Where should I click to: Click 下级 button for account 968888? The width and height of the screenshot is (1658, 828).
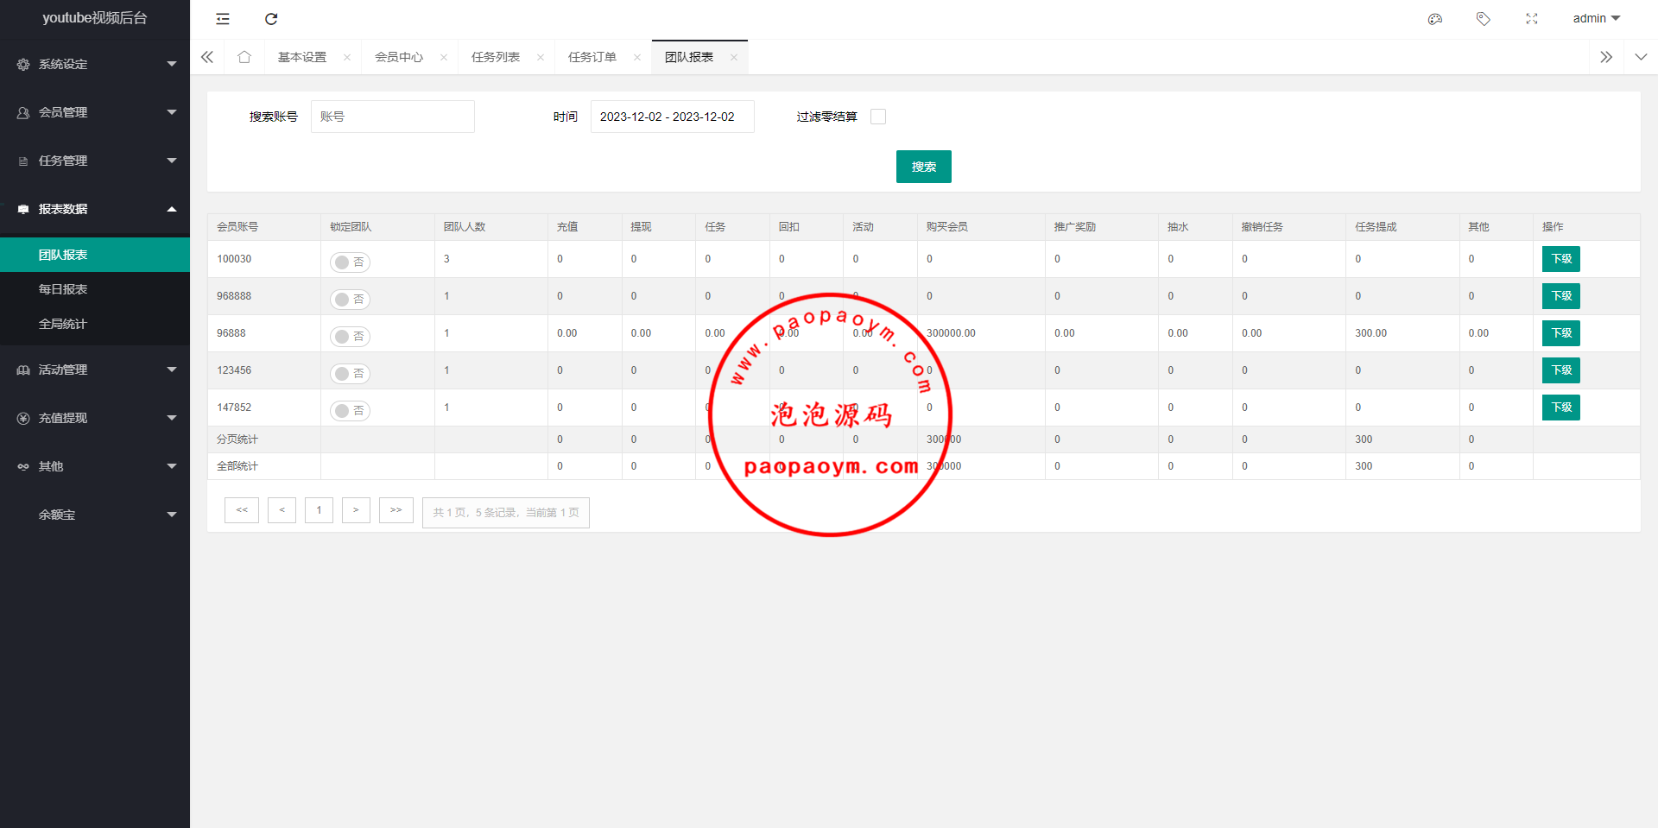(x=1561, y=296)
